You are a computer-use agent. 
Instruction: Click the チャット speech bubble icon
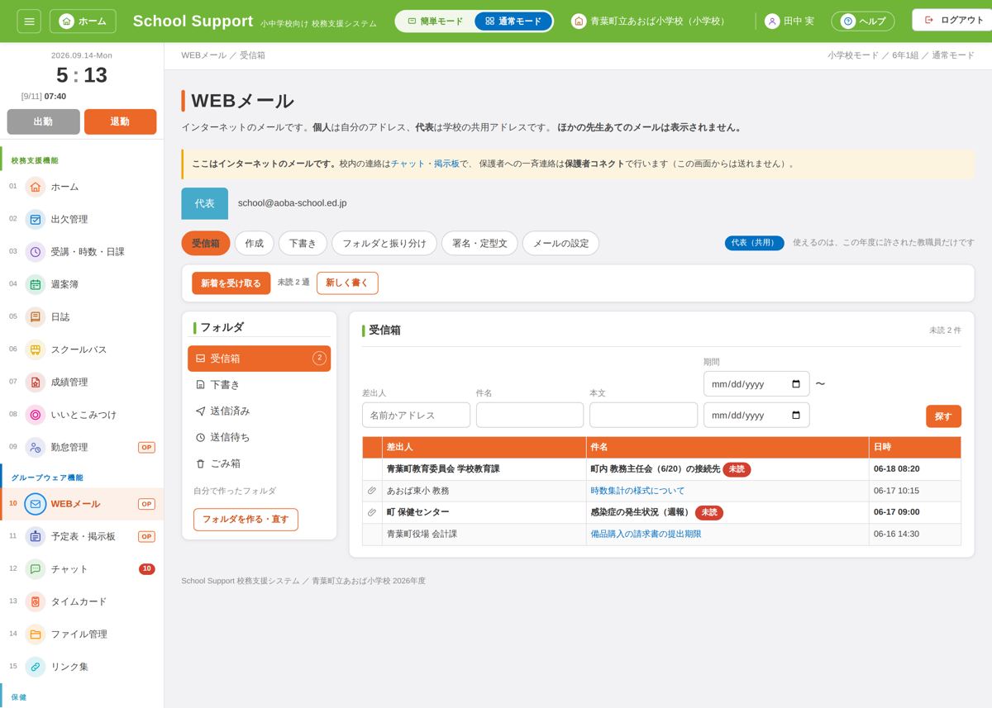coord(36,569)
